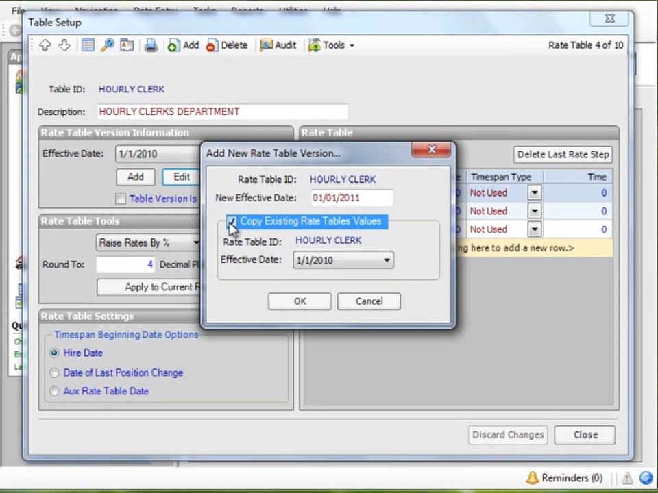This screenshot has width=658, height=493.
Task: Open the table list view icon
Action: pyautogui.click(x=88, y=45)
